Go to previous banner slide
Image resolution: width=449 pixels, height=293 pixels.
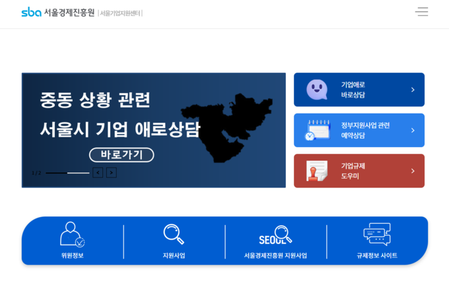coord(98,173)
